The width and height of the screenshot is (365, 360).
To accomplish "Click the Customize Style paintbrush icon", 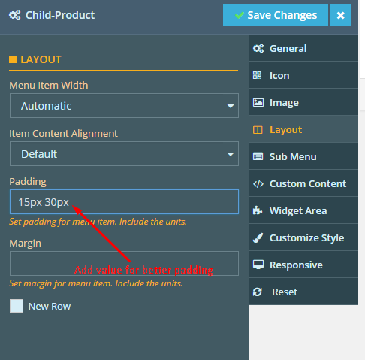I will [x=258, y=237].
